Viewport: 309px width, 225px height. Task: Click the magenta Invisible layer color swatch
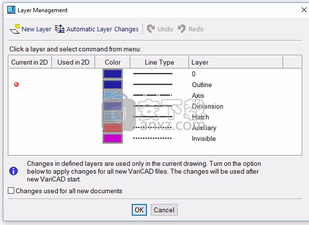coord(113,138)
